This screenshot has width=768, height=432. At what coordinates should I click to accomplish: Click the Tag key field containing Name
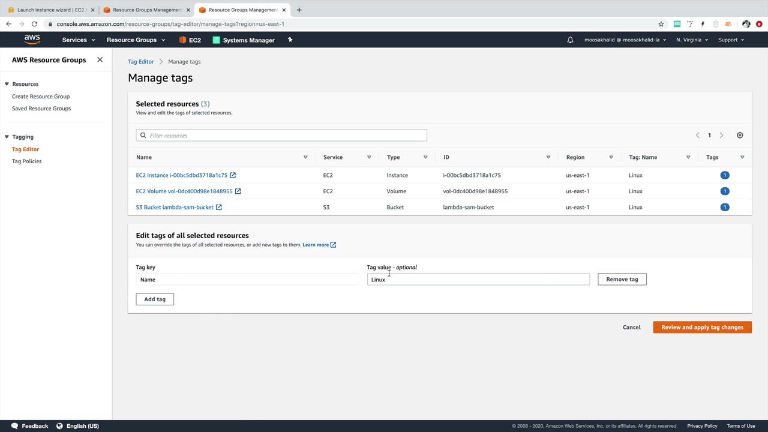(x=247, y=280)
